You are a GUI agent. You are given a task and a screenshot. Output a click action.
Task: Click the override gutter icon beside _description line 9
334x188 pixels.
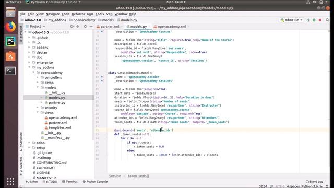[102, 32]
